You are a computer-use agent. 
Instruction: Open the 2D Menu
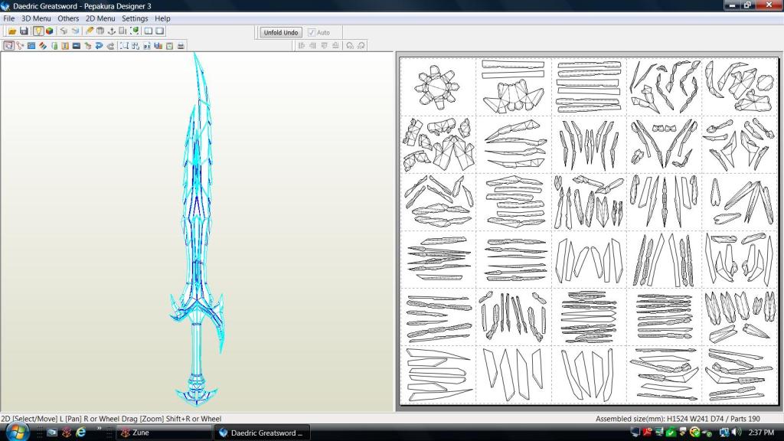coord(100,18)
